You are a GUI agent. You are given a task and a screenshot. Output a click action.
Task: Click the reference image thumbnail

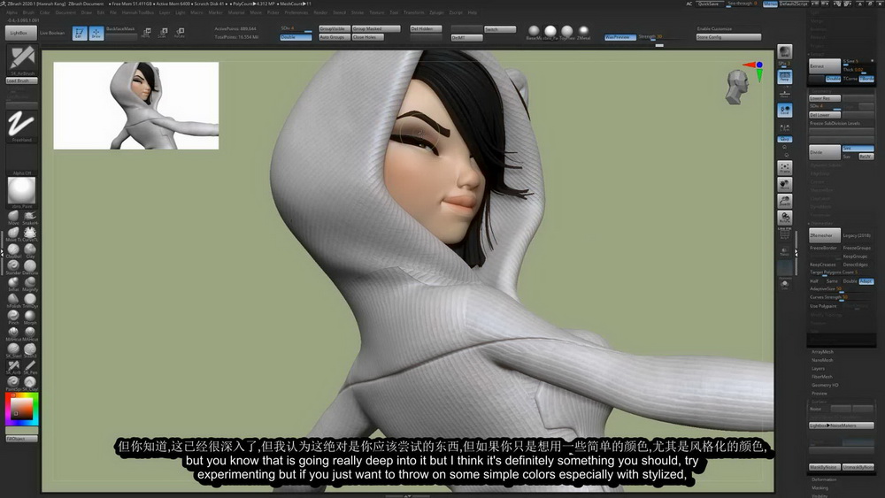pyautogui.click(x=136, y=105)
